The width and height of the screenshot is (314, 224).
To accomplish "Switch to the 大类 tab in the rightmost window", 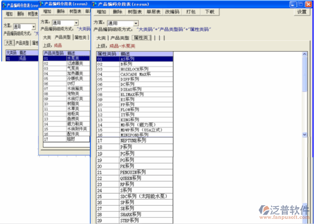I will [101, 38].
